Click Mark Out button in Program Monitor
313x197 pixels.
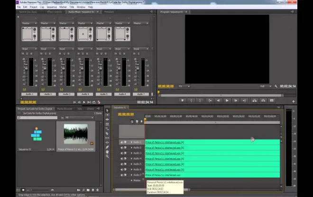(200, 101)
